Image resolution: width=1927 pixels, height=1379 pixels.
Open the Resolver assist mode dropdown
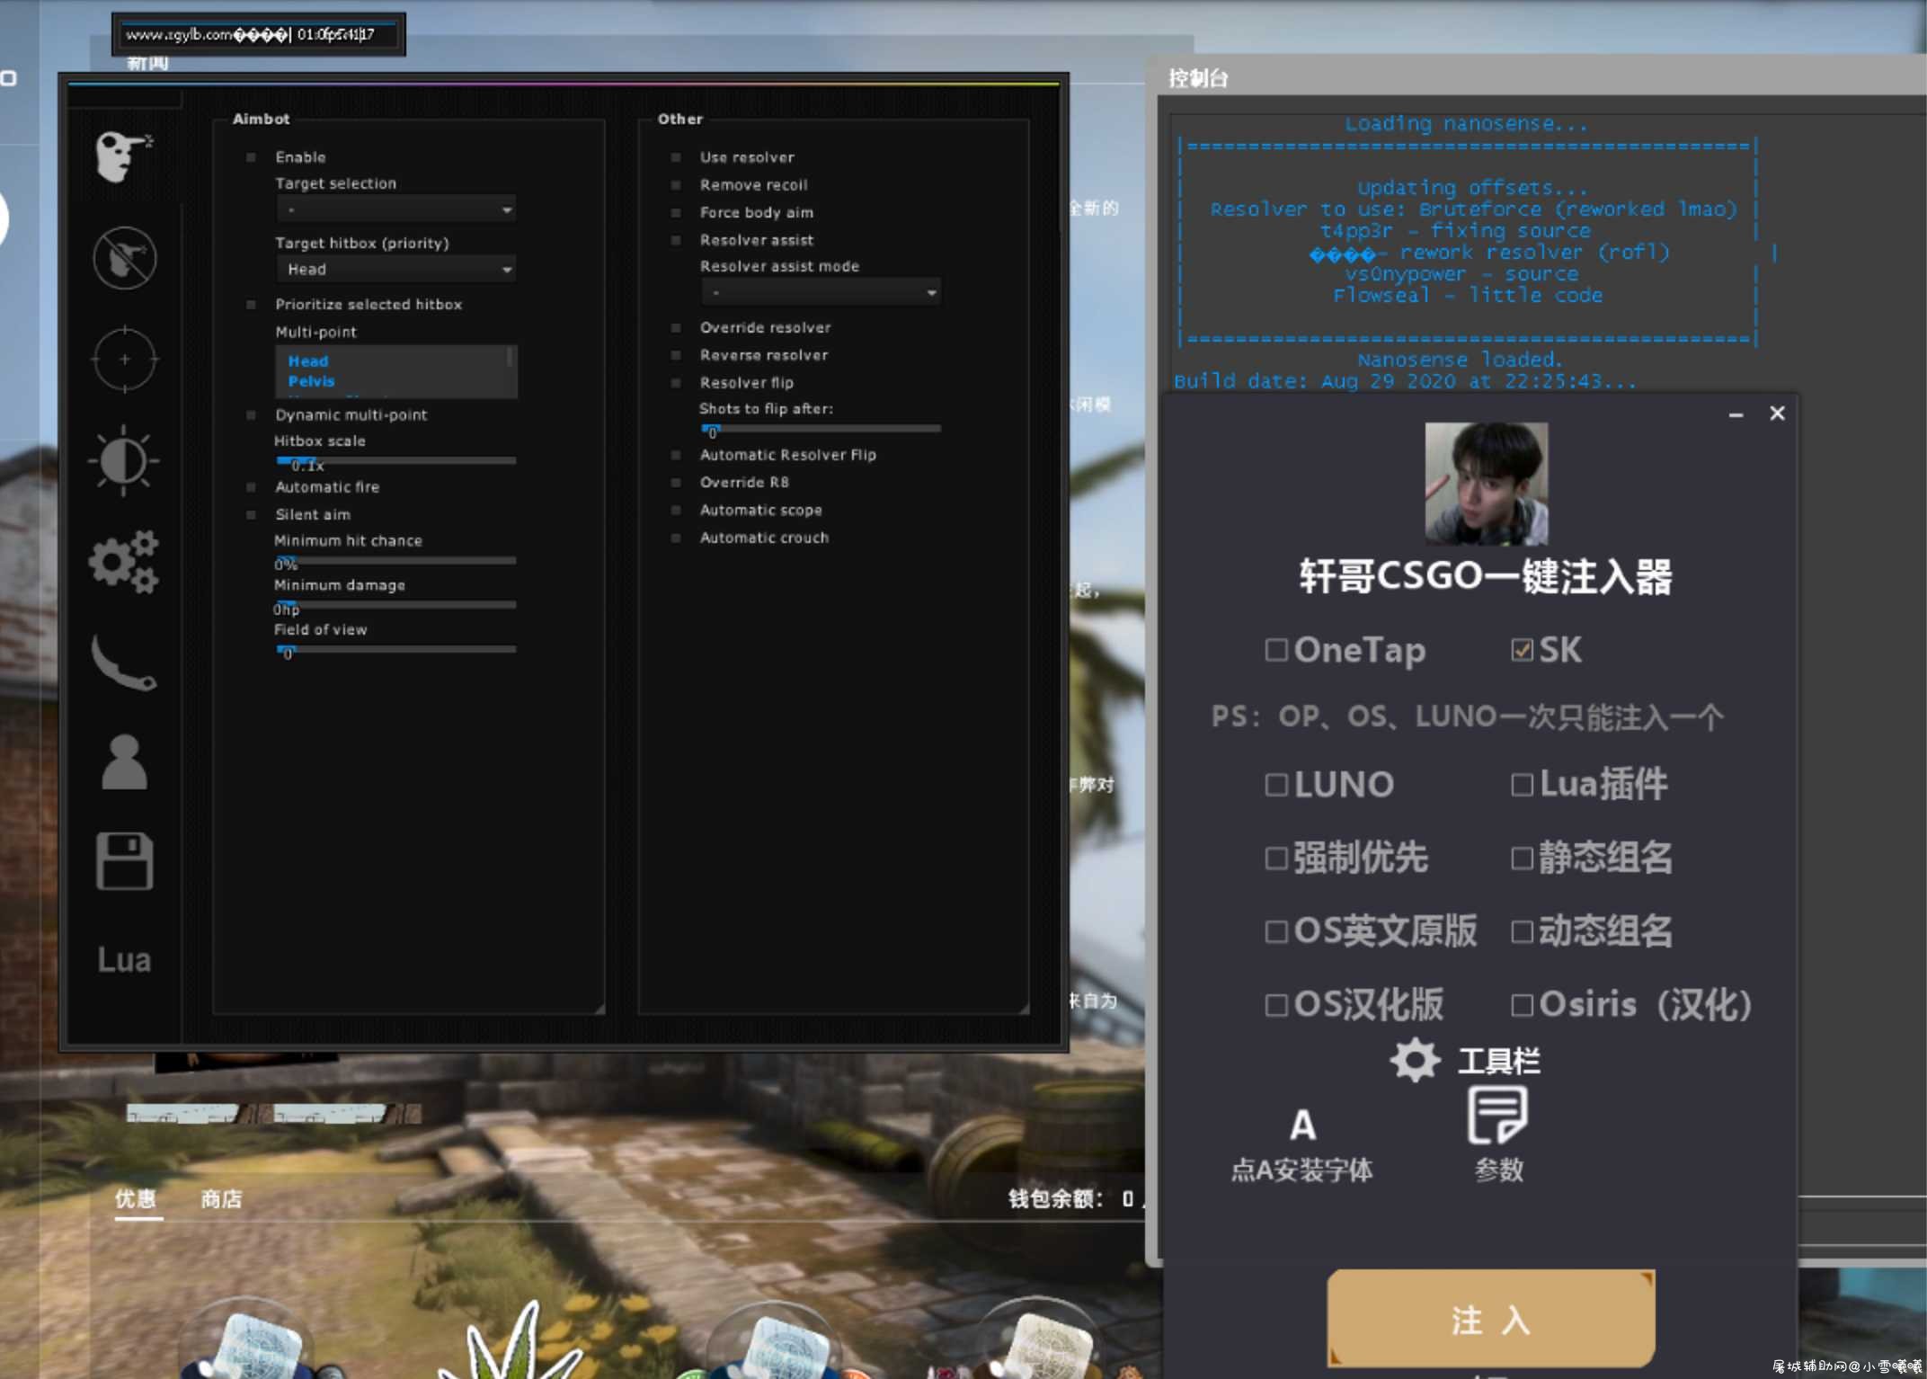[x=821, y=292]
